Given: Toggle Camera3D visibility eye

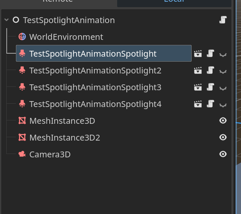Looking at the screenshot, I should [223, 154].
